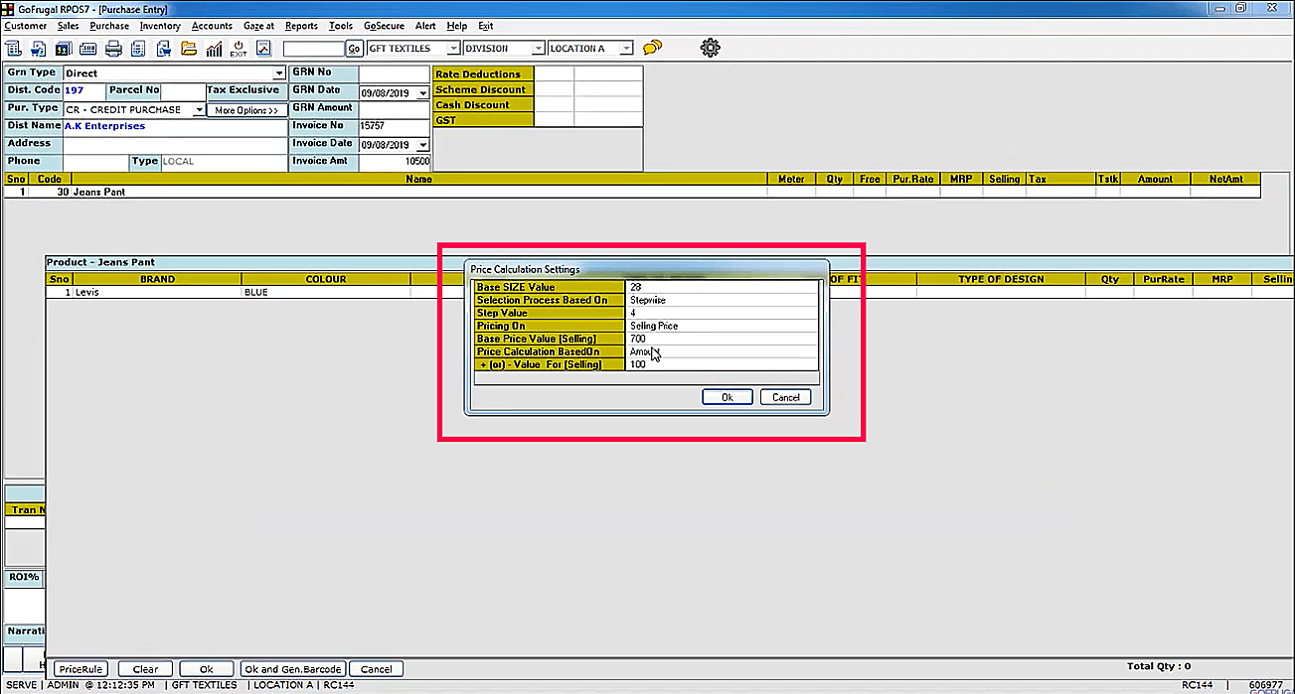Image resolution: width=1295 pixels, height=694 pixels.
Task: Click the Parcel No input field
Action: tap(182, 91)
